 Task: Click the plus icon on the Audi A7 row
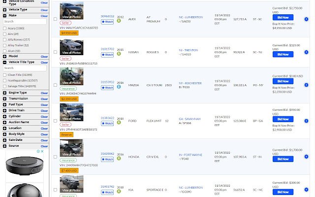(306, 19)
